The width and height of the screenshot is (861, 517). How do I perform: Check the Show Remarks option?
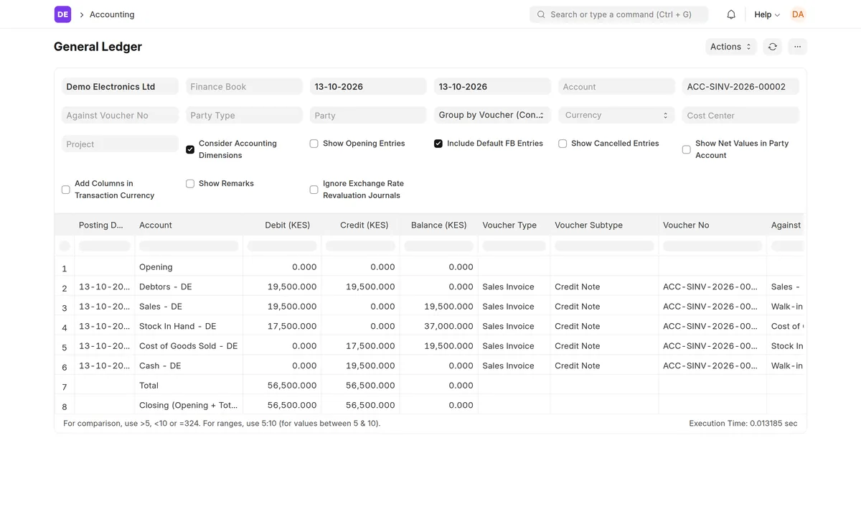[190, 184]
